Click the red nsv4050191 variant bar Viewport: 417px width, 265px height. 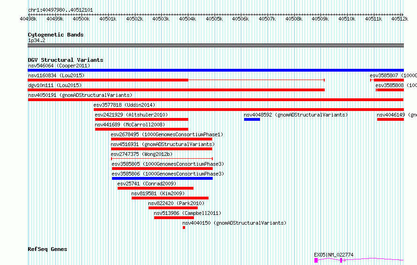216,100
